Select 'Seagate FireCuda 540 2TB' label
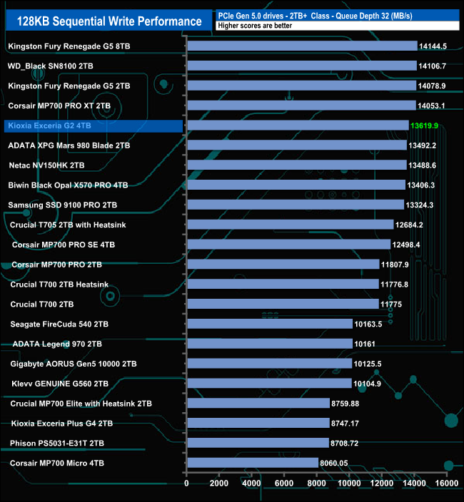The height and width of the screenshot is (502, 464). 59,324
